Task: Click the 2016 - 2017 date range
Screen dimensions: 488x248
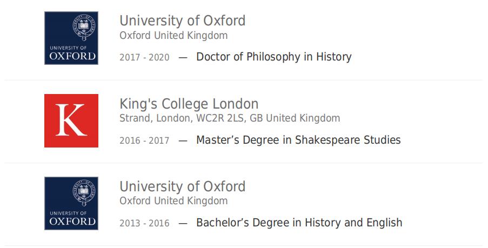Action: [x=144, y=140]
